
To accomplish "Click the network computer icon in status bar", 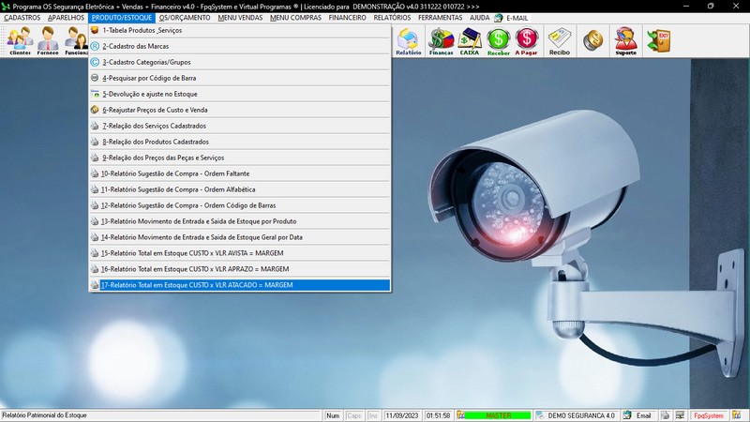I will point(681,415).
